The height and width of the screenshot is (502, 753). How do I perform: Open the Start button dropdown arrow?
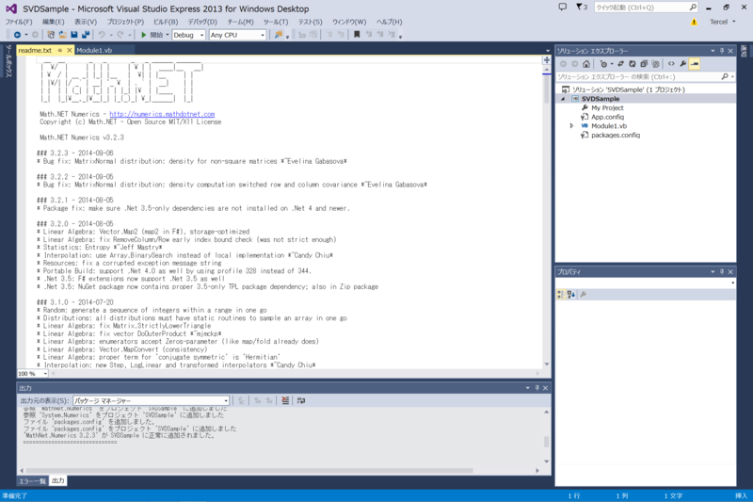[x=168, y=35]
